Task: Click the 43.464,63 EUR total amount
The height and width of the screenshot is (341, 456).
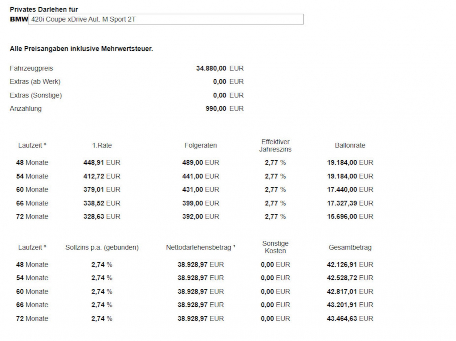Action: tap(350, 319)
